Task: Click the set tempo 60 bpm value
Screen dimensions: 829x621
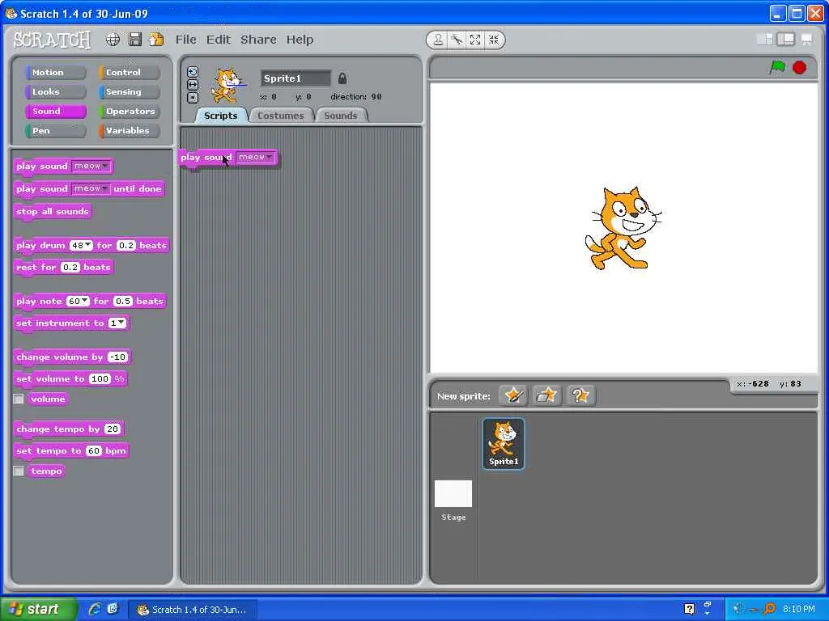Action: coord(94,450)
